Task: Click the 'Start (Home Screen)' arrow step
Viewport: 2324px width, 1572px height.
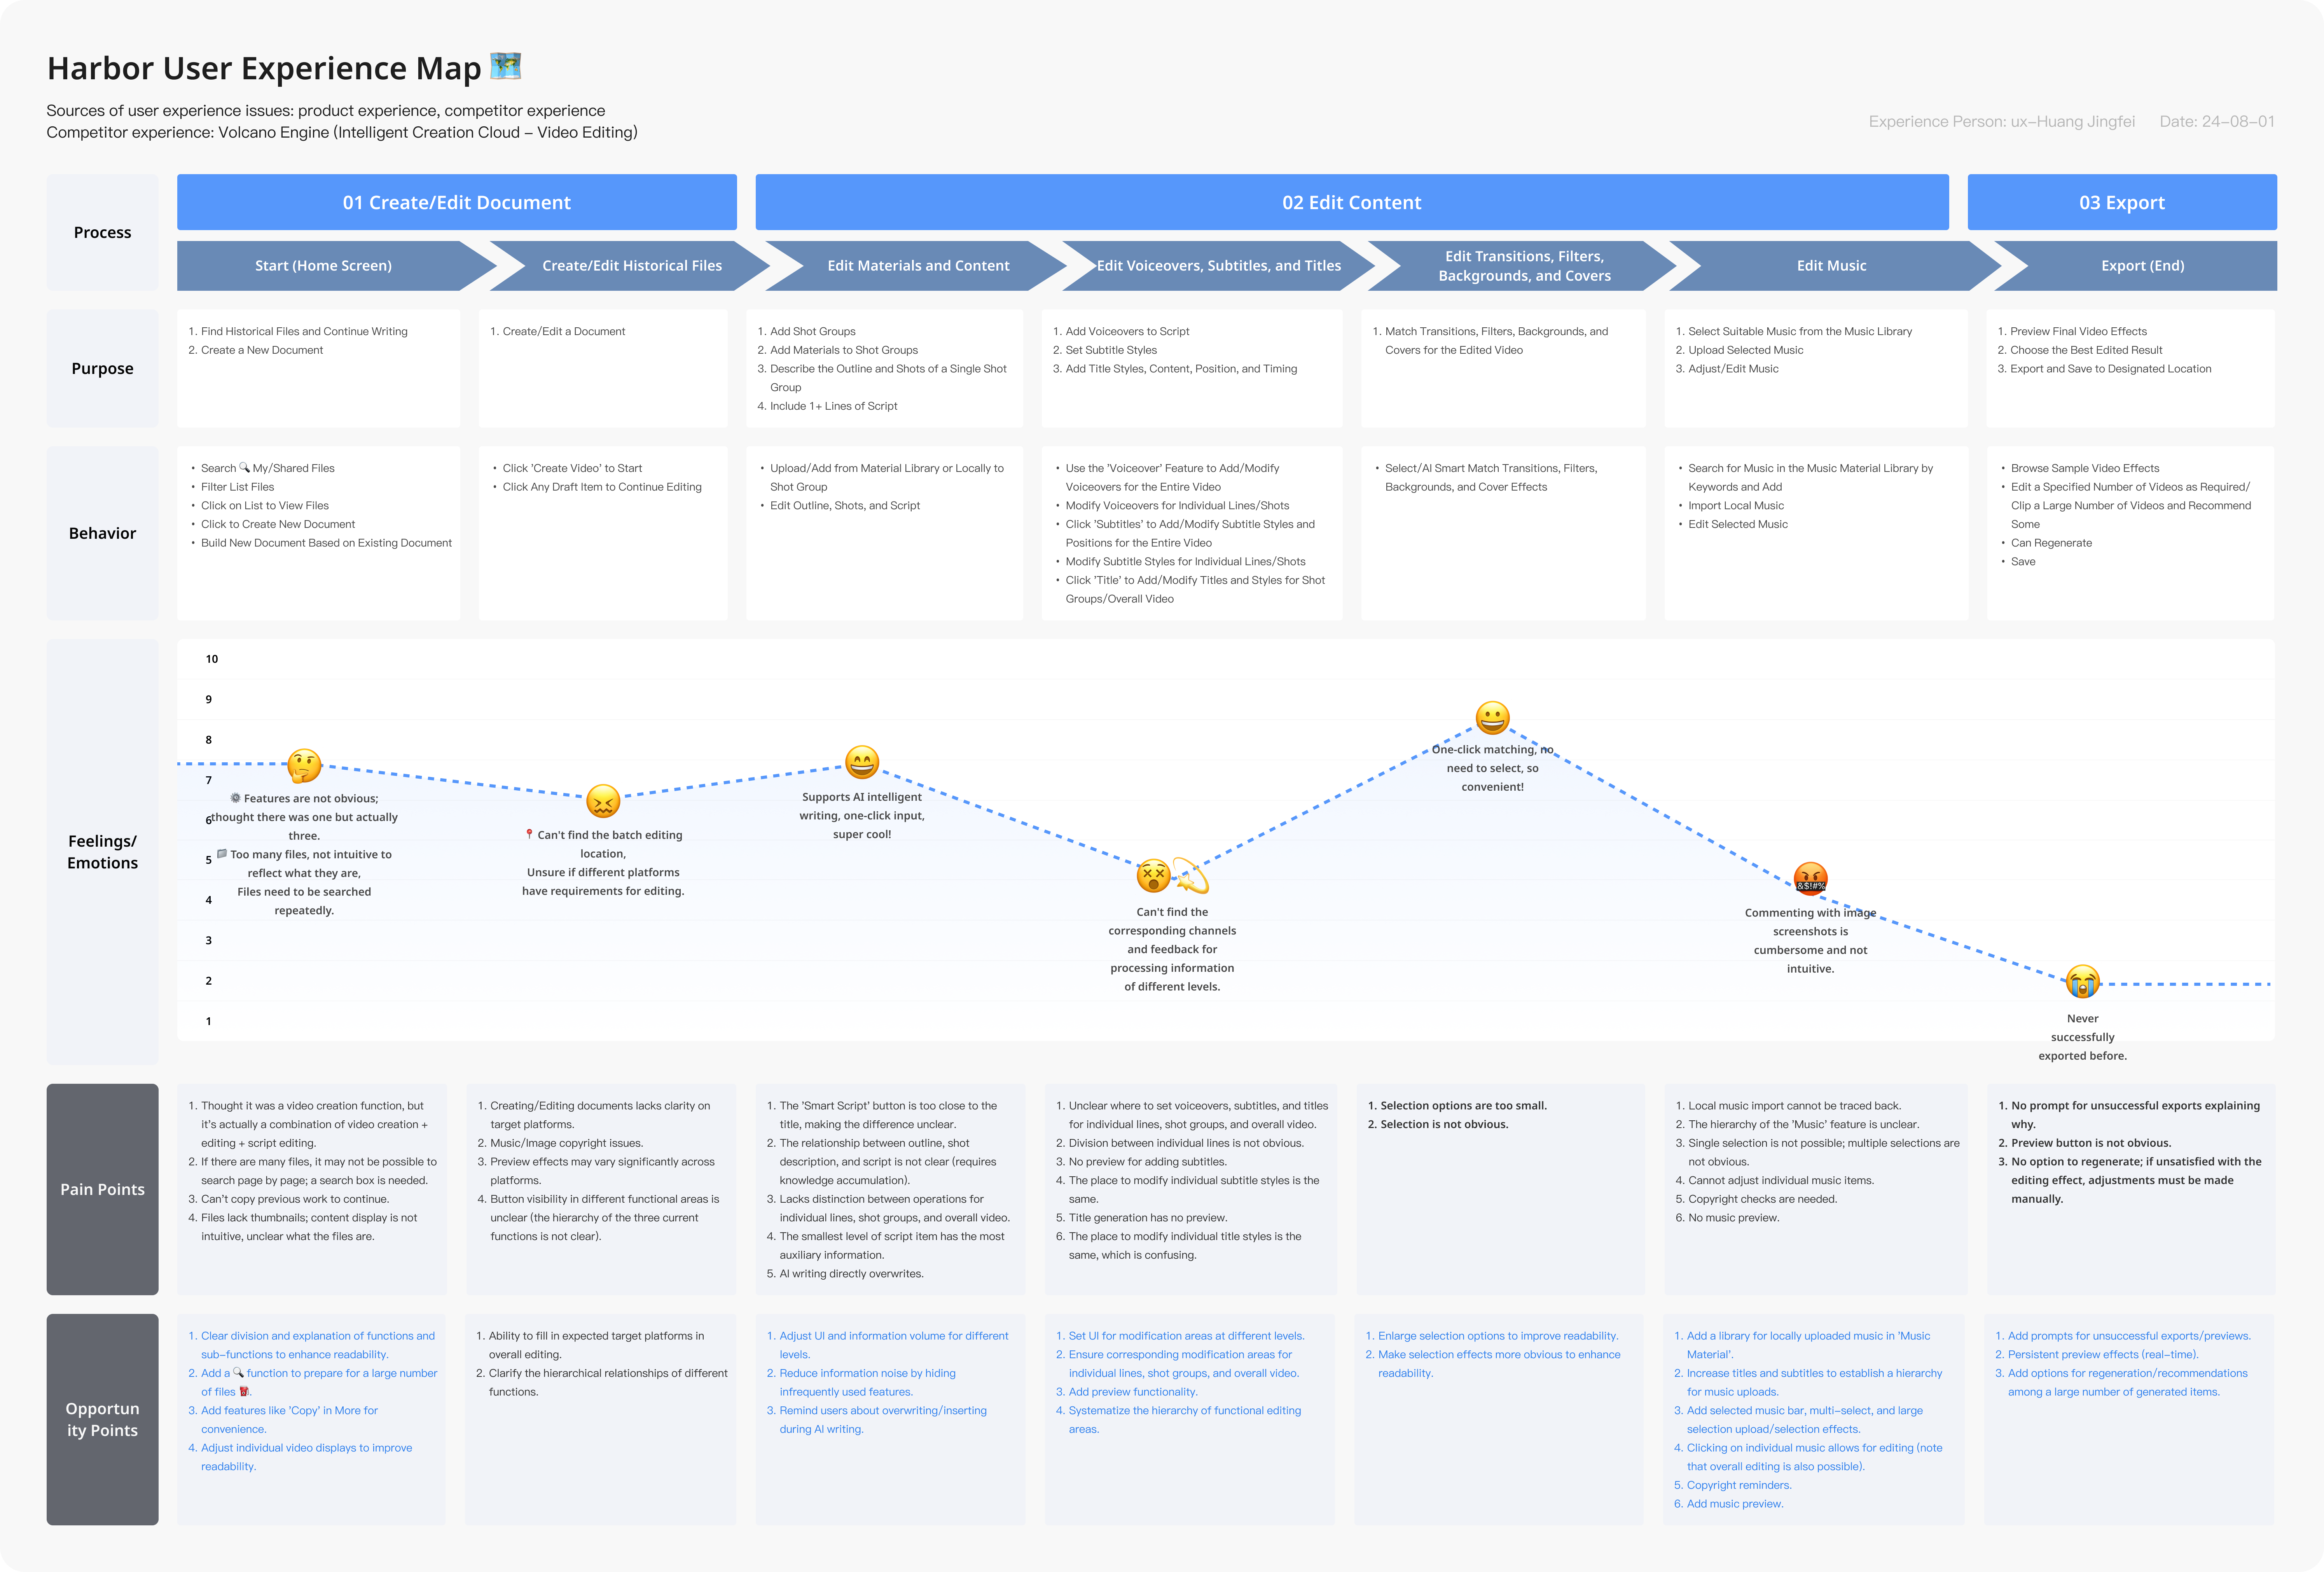Action: (x=323, y=266)
